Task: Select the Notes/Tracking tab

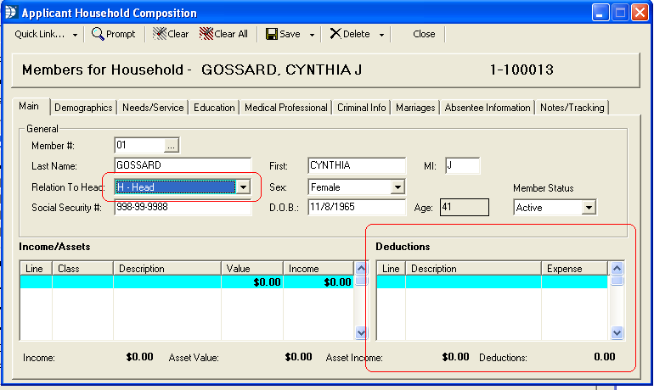Action: coord(572,108)
